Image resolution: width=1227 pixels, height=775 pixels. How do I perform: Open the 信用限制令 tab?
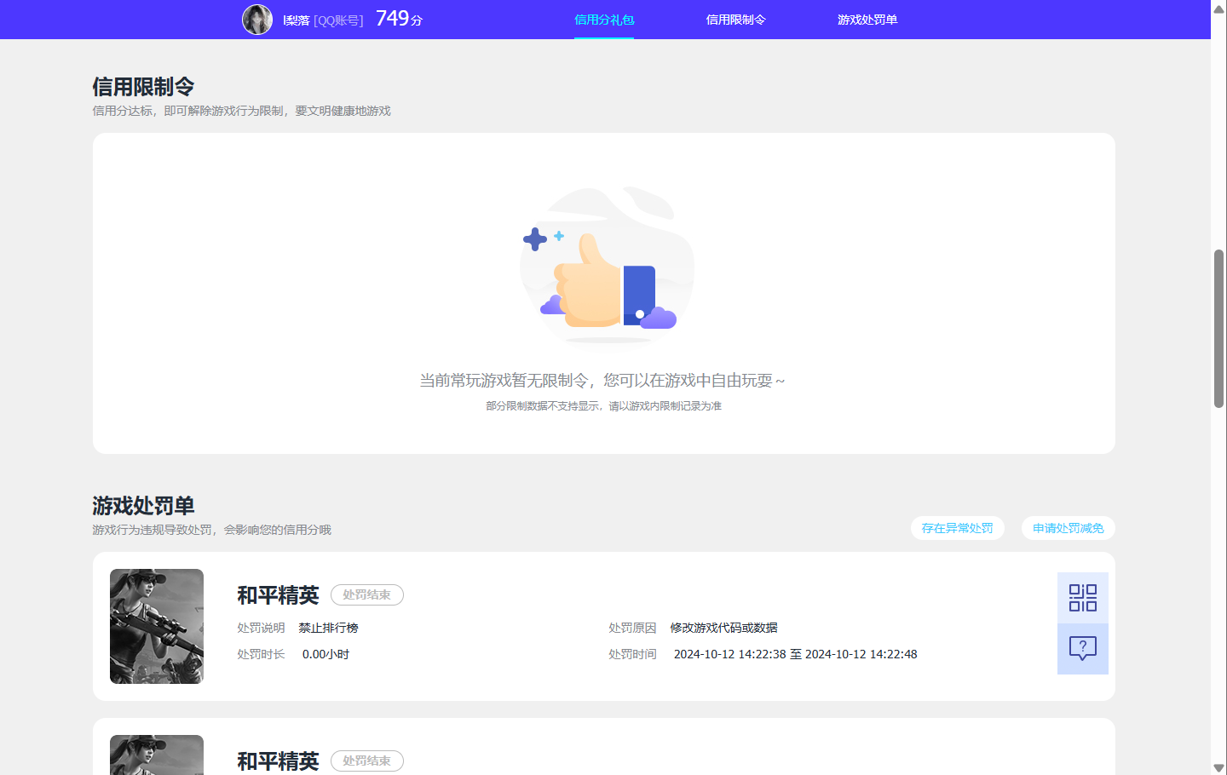click(x=736, y=19)
